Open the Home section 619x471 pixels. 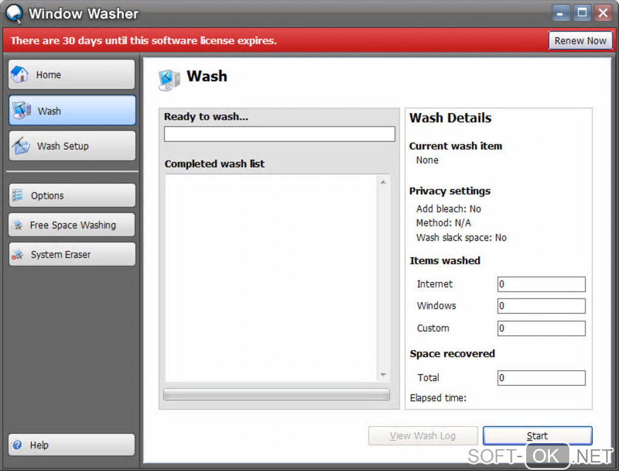click(72, 74)
